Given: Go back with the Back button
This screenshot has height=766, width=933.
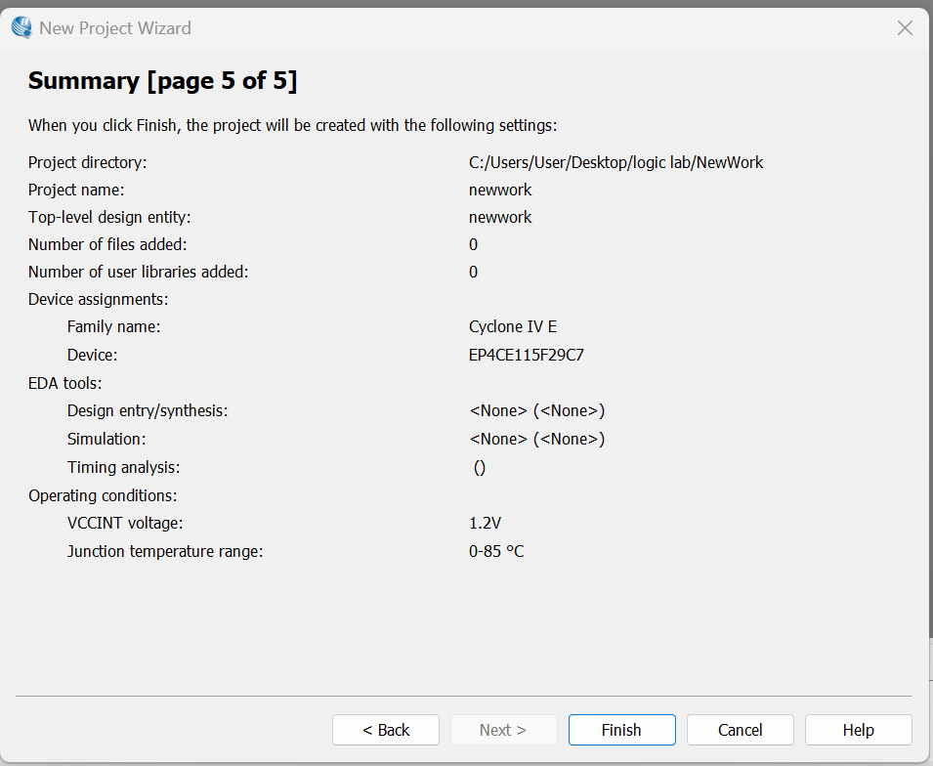Looking at the screenshot, I should click(386, 730).
